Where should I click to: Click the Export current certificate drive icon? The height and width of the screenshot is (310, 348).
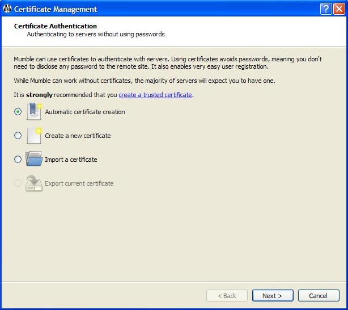(34, 183)
